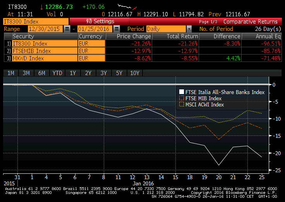Click the MXWD Index security field
285x202 pixels.
44,58
